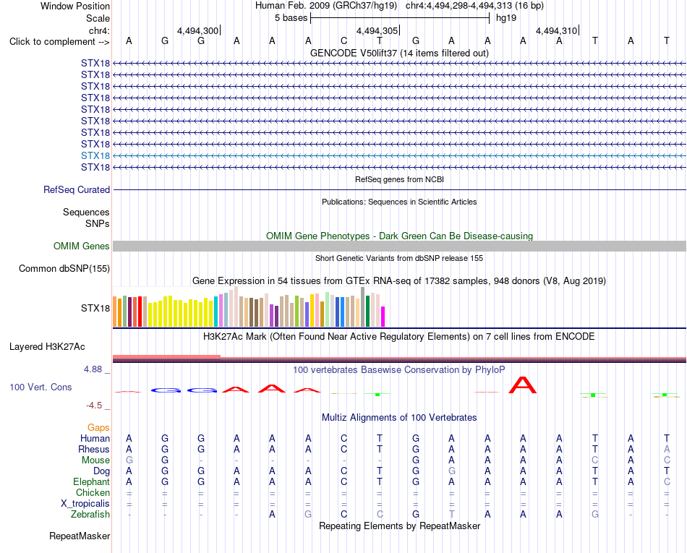Select the chr4: ruler label
Screen dimensions: 687x553
(99, 30)
